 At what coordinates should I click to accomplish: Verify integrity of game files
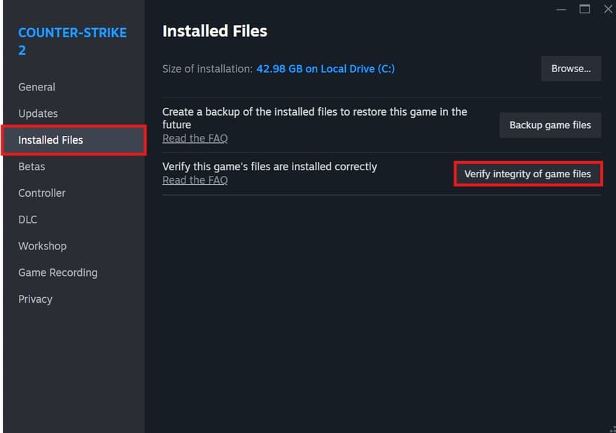(528, 174)
